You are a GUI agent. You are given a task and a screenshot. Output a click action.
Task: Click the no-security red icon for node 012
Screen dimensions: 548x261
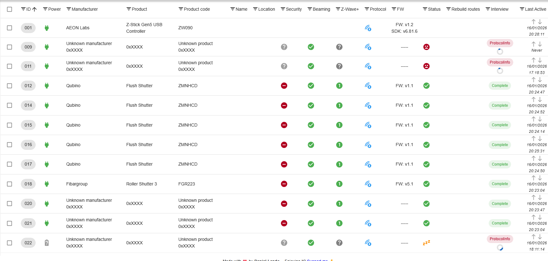click(284, 86)
